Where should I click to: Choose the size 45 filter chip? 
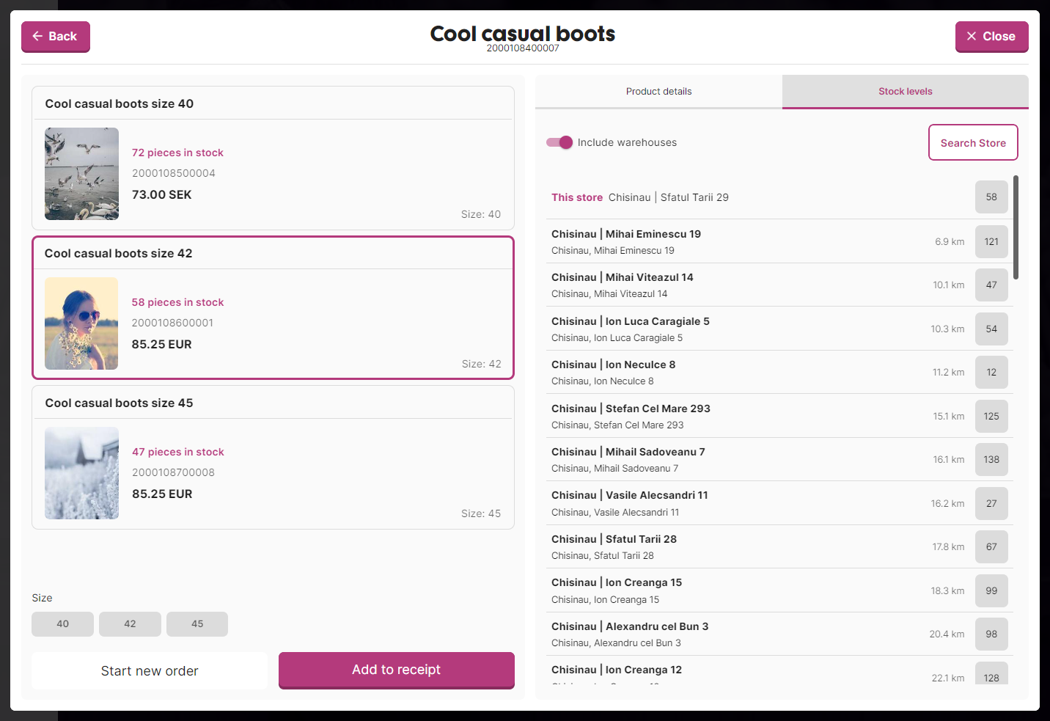197,623
